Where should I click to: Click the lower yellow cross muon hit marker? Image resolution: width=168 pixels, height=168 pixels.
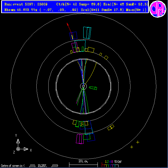(132, 147)
